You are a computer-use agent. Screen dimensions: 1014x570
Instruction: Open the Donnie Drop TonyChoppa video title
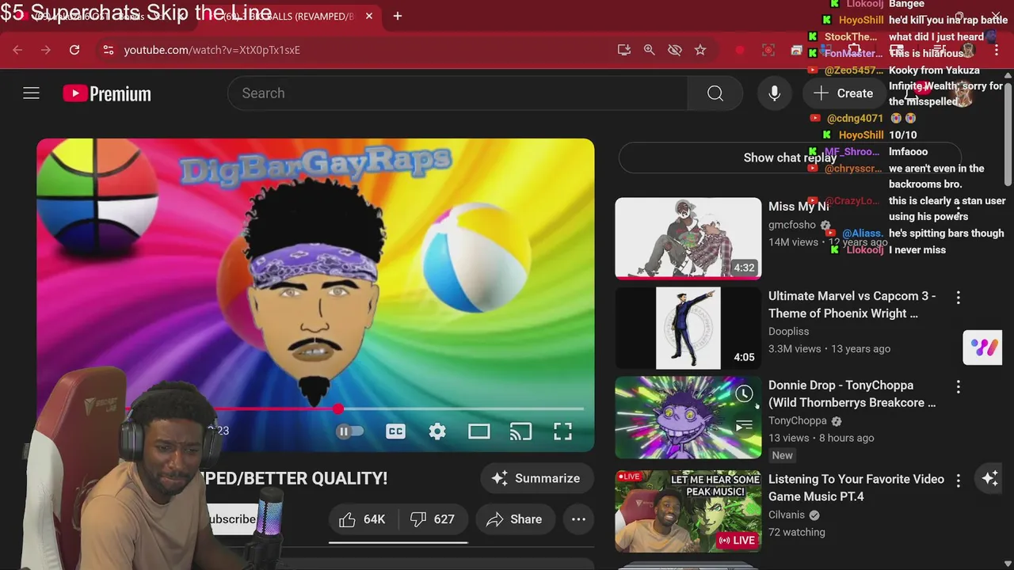click(852, 394)
